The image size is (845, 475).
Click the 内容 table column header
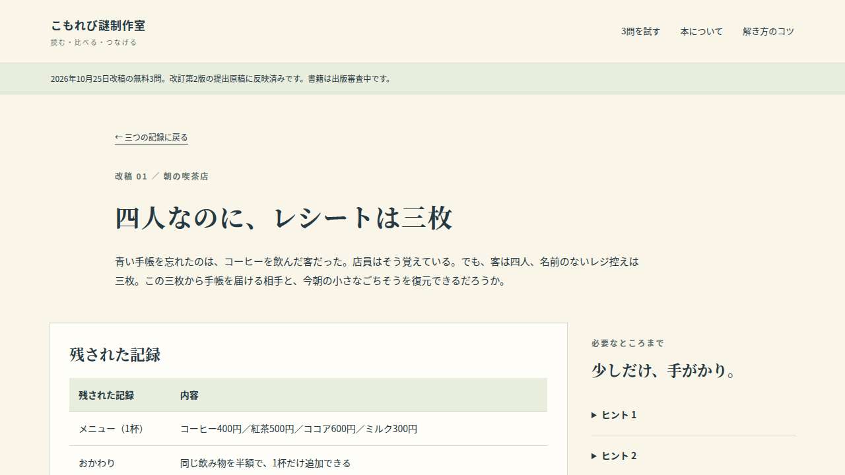tap(189, 395)
